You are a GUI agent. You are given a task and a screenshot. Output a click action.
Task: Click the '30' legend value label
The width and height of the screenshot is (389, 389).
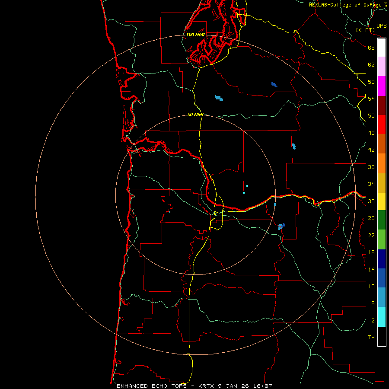click(x=371, y=201)
